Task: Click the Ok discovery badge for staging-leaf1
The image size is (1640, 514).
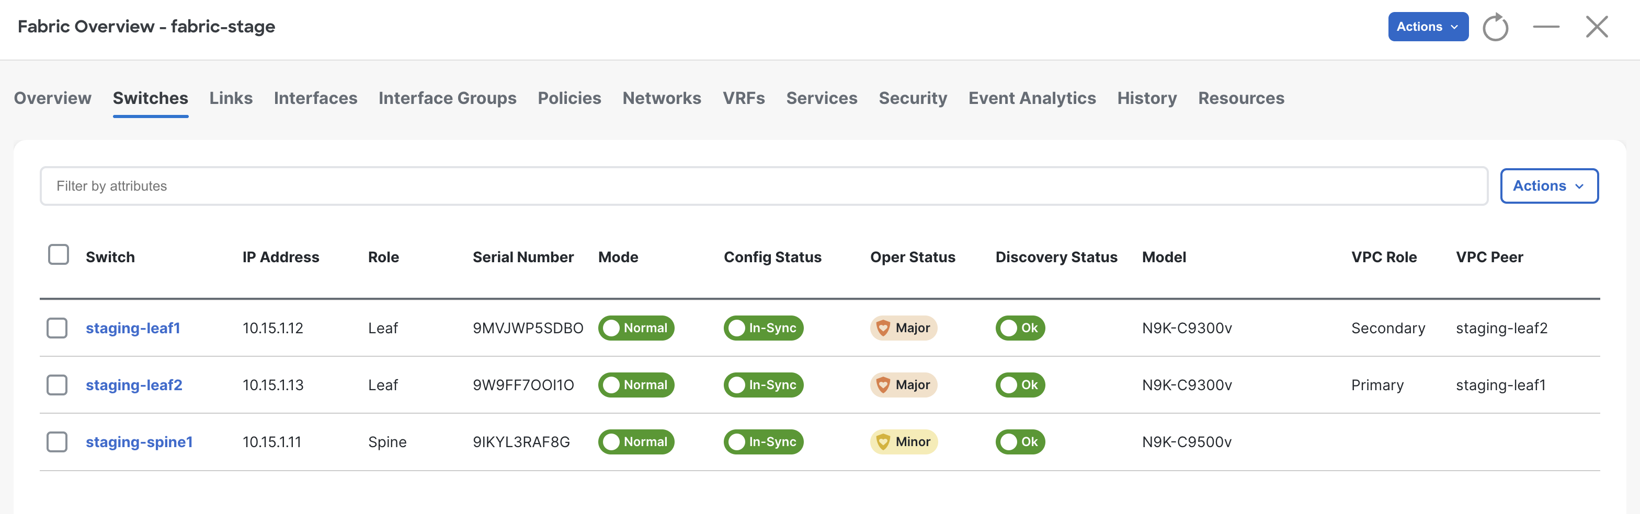Action: click(1020, 328)
